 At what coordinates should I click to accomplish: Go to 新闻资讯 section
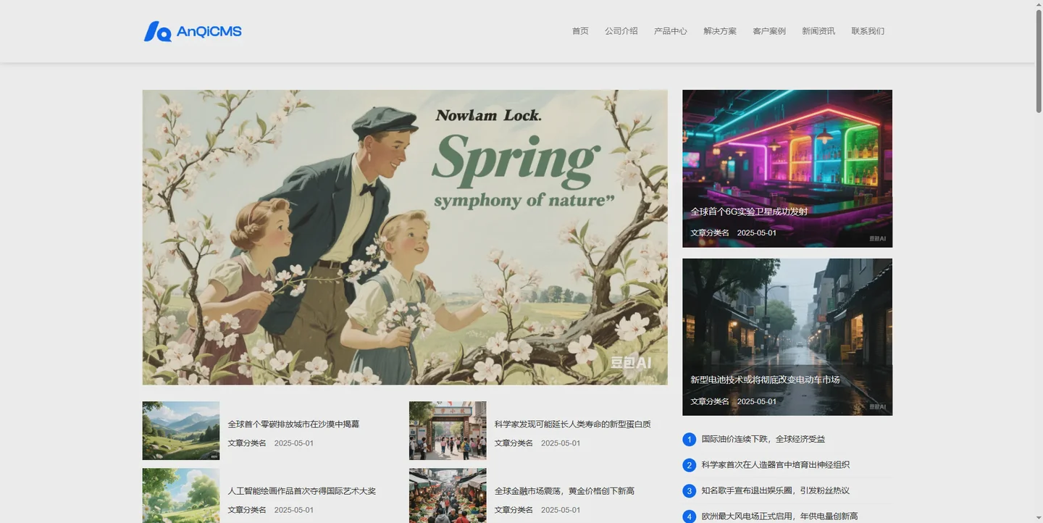tap(818, 31)
